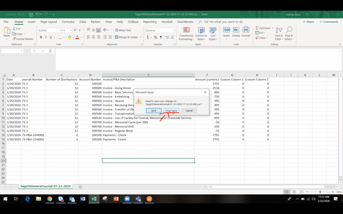Click Don't Save in the dialog

tap(171, 110)
